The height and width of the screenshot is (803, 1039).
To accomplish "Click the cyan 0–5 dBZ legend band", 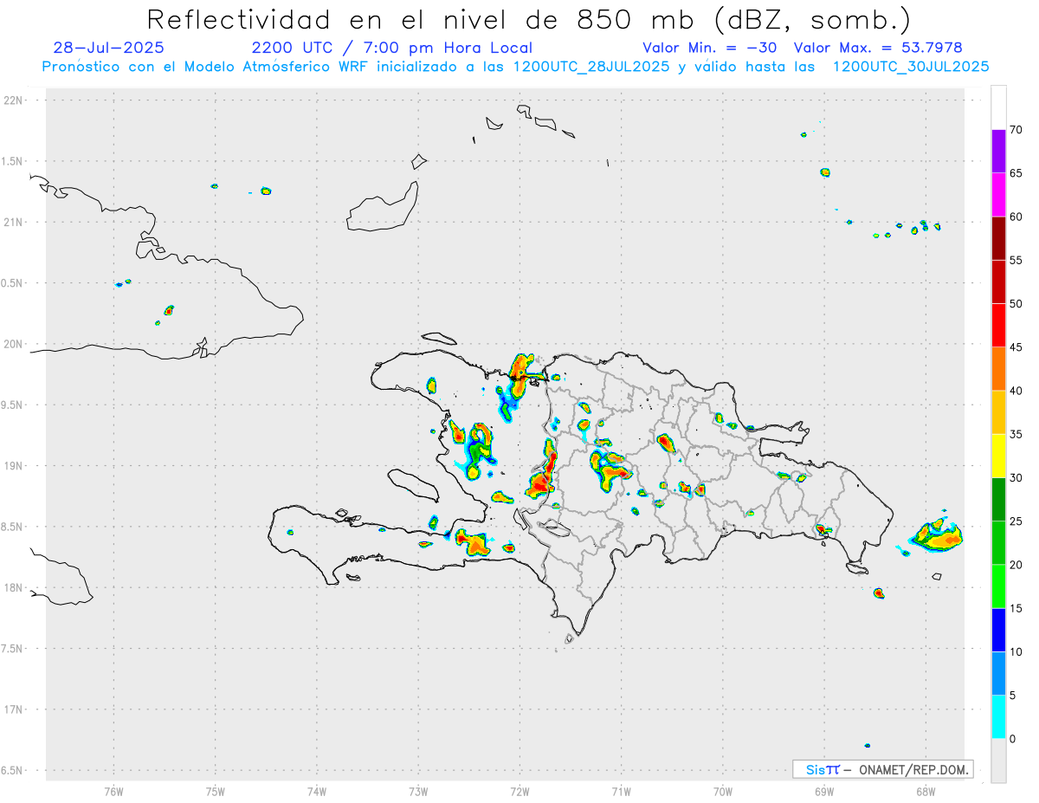I will pos(998,717).
